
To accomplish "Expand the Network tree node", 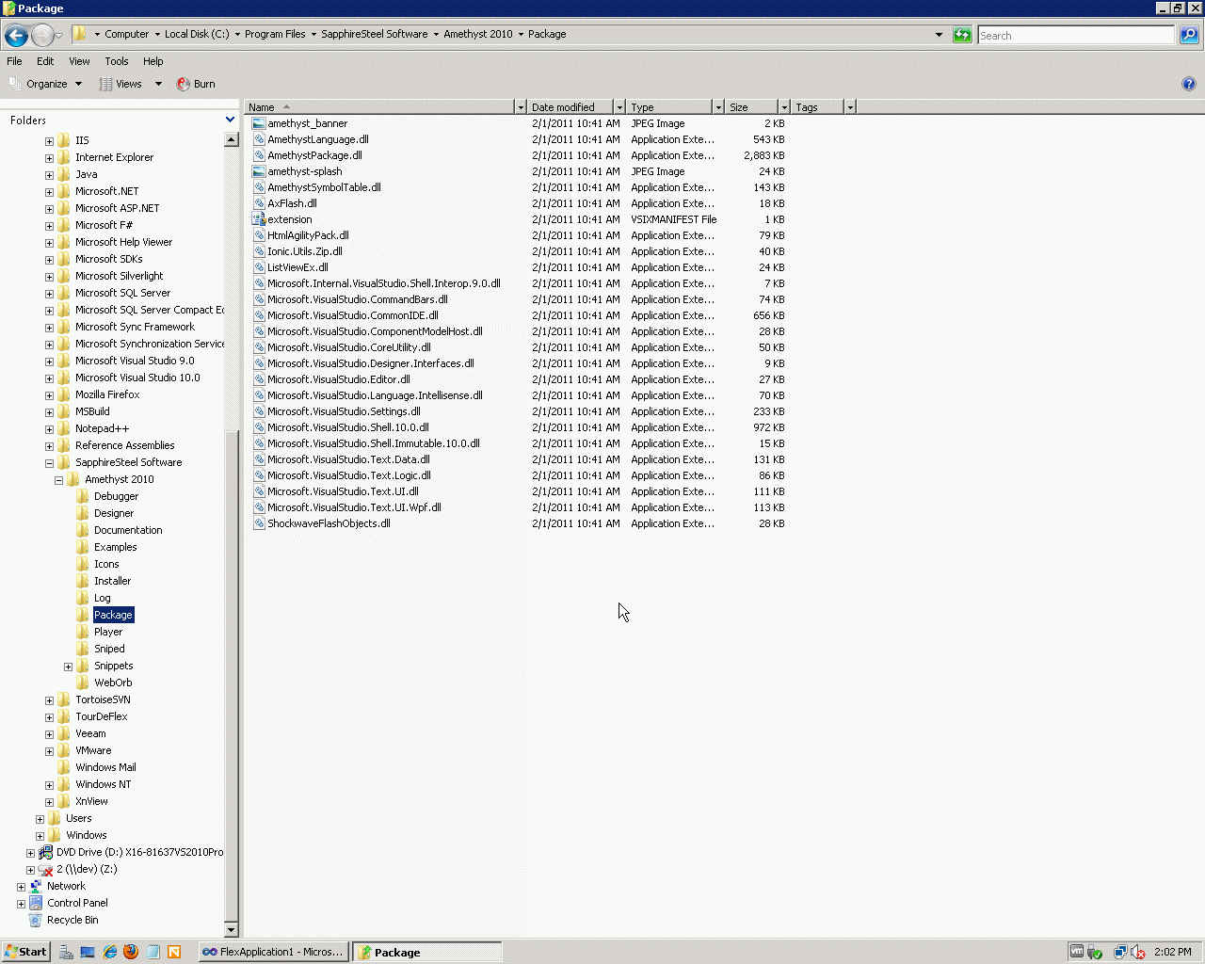I will click(21, 887).
